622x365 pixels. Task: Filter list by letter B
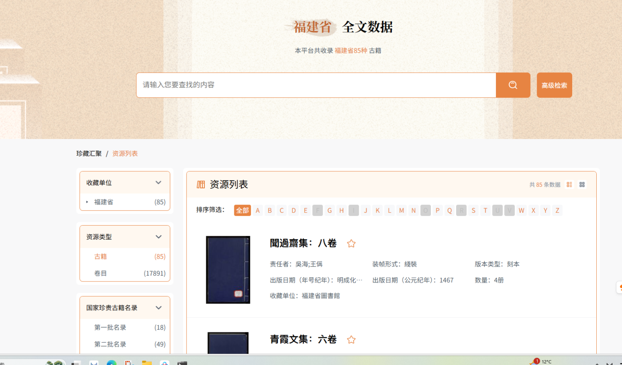tap(270, 210)
